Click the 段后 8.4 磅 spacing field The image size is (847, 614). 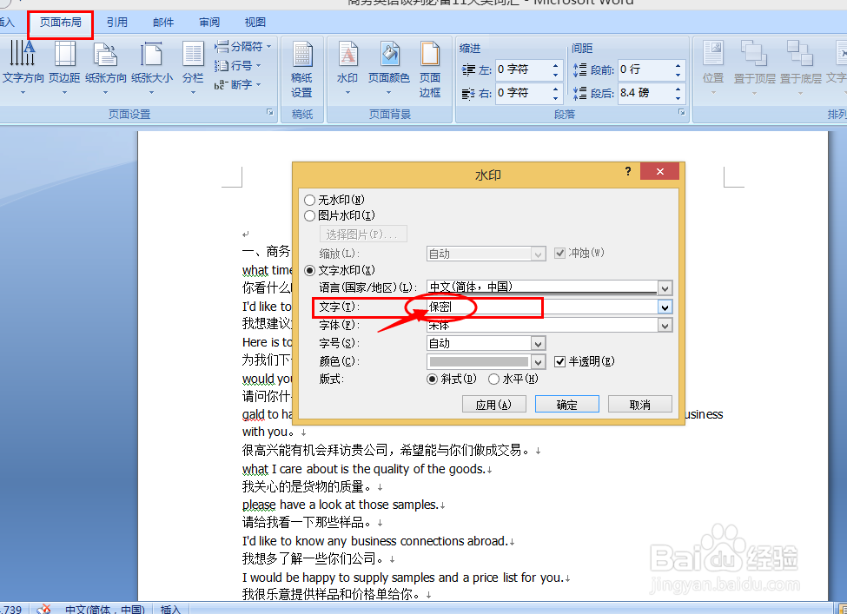(x=645, y=93)
